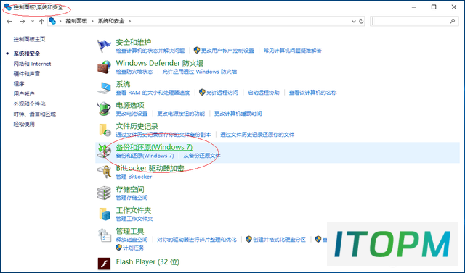Click 管理工作文件夹 link

[x=134, y=219]
